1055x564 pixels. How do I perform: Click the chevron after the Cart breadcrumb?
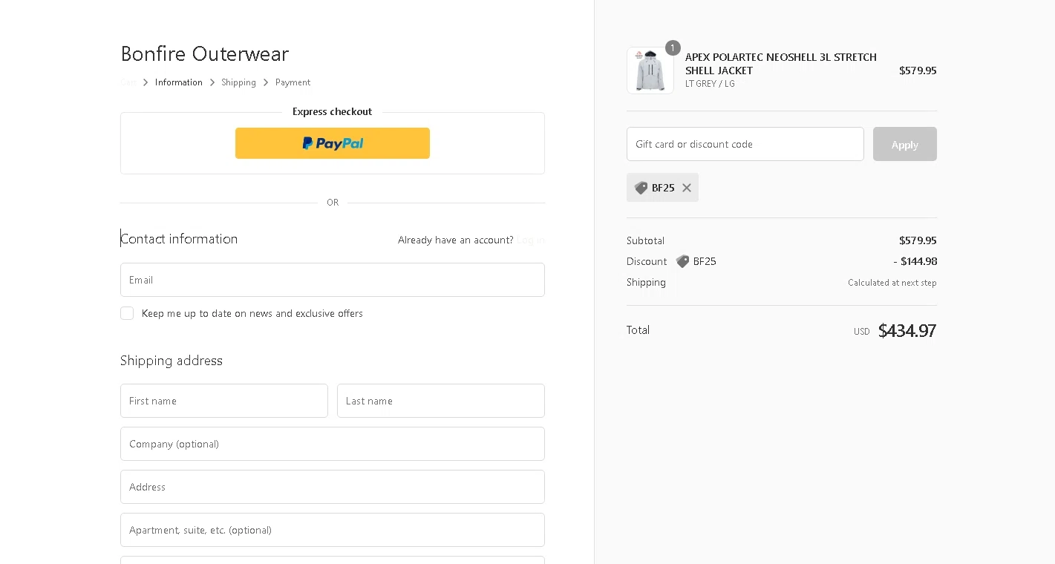(146, 82)
